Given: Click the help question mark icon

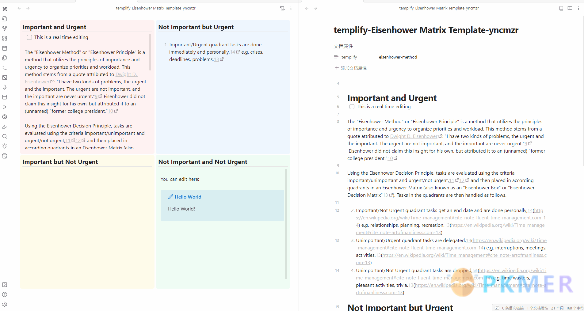Looking at the screenshot, I should coord(5,294).
